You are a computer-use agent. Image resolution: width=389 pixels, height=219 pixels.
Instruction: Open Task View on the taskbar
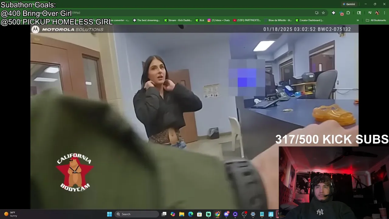click(x=164, y=214)
